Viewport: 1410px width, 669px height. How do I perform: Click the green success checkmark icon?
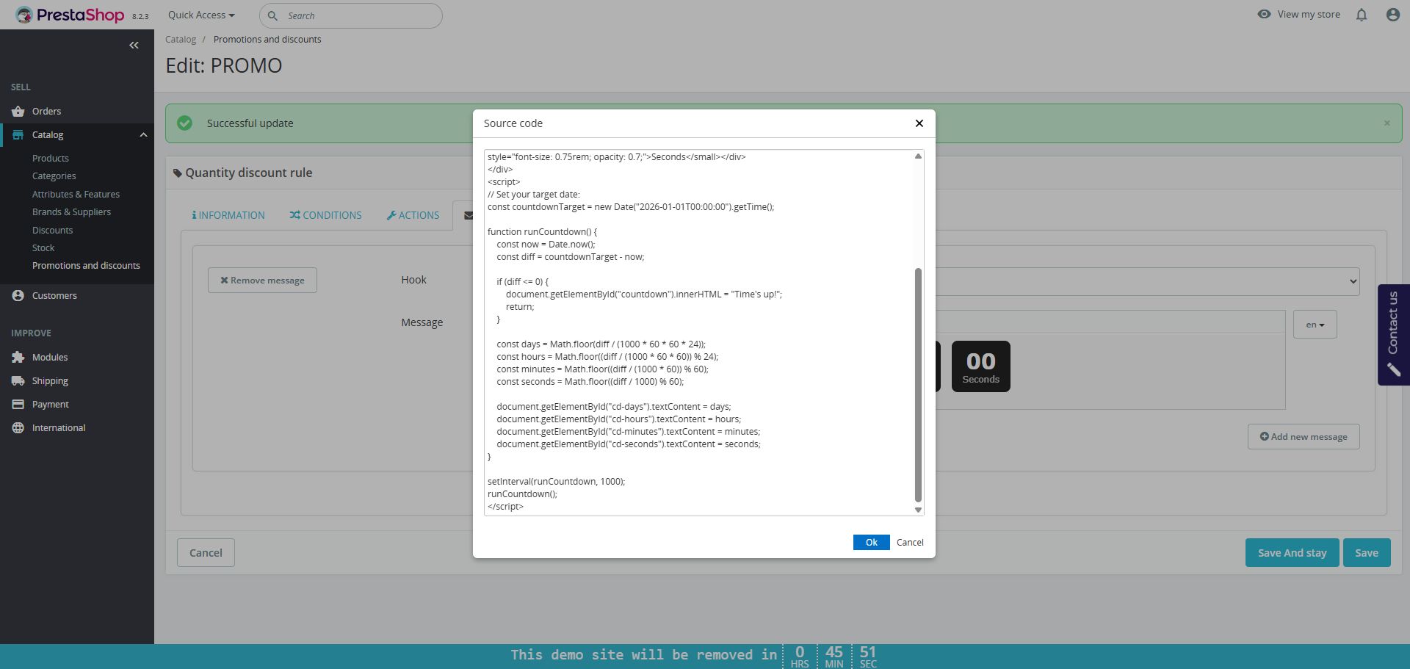coord(184,123)
